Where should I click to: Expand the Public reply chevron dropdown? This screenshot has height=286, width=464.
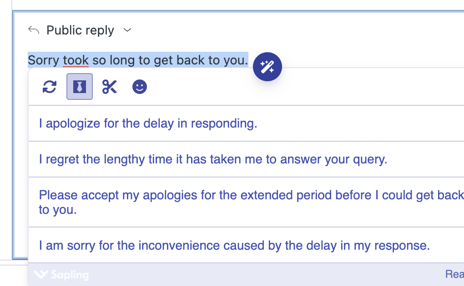click(x=127, y=30)
